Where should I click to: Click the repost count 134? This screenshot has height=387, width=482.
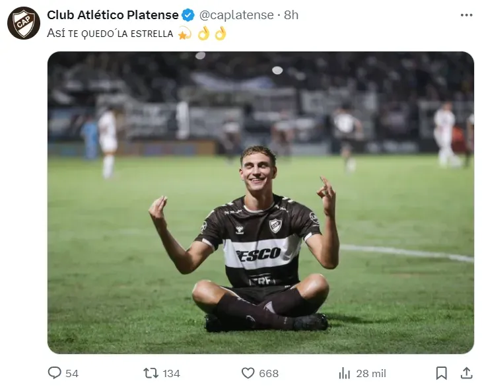172,373
